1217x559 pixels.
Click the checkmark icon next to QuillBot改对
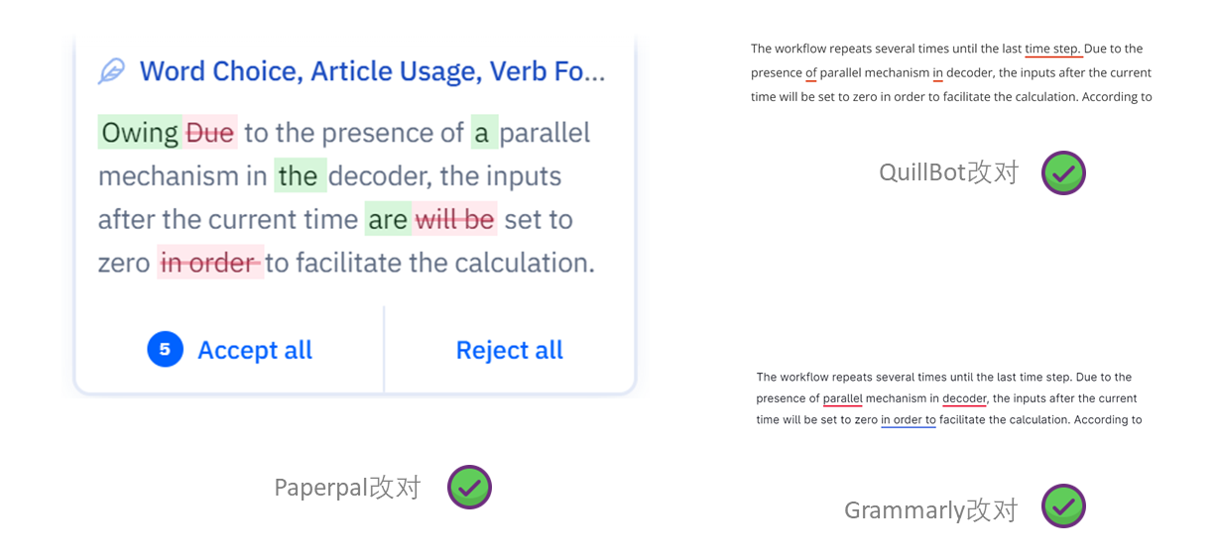point(1063,173)
